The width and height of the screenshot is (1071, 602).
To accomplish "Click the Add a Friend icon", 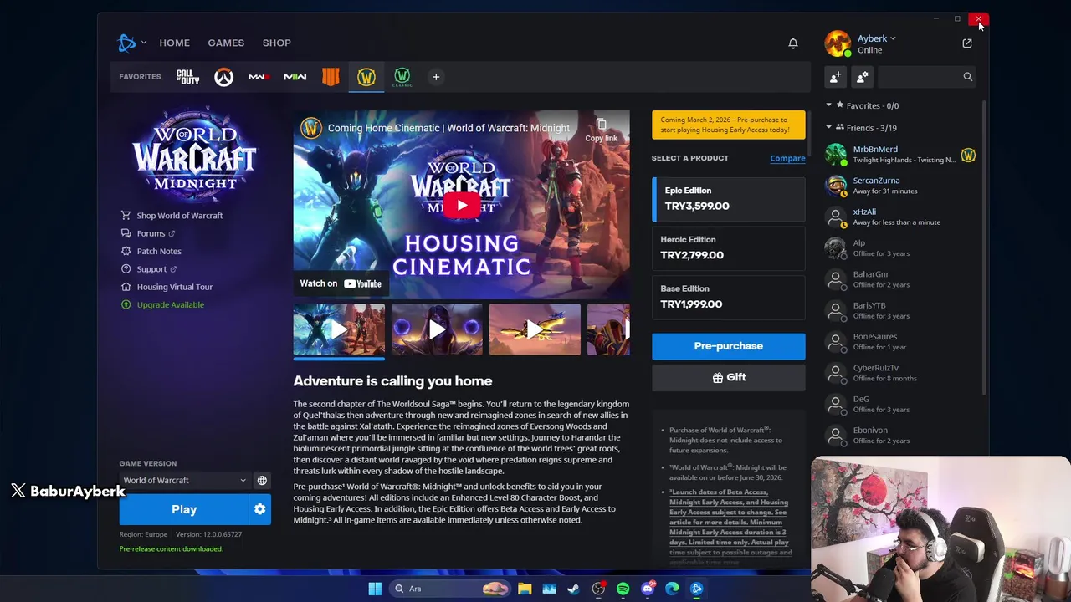I will point(835,77).
